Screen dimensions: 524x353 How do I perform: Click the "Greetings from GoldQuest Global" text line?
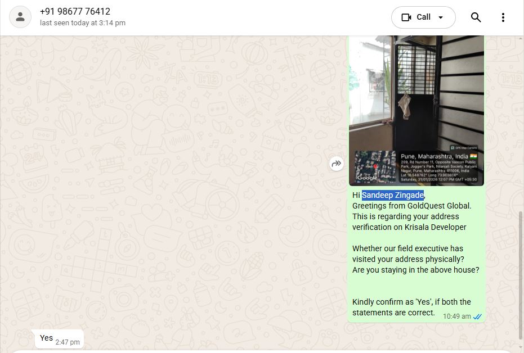pyautogui.click(x=412, y=206)
